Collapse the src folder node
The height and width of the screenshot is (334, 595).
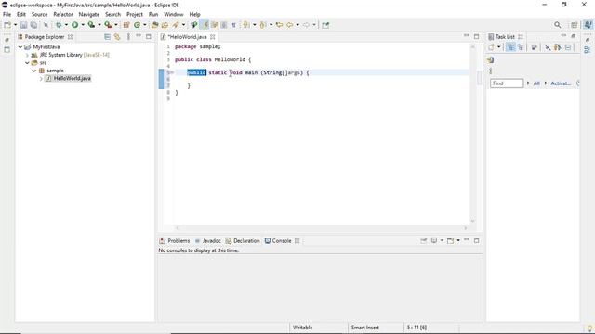pyautogui.click(x=27, y=63)
